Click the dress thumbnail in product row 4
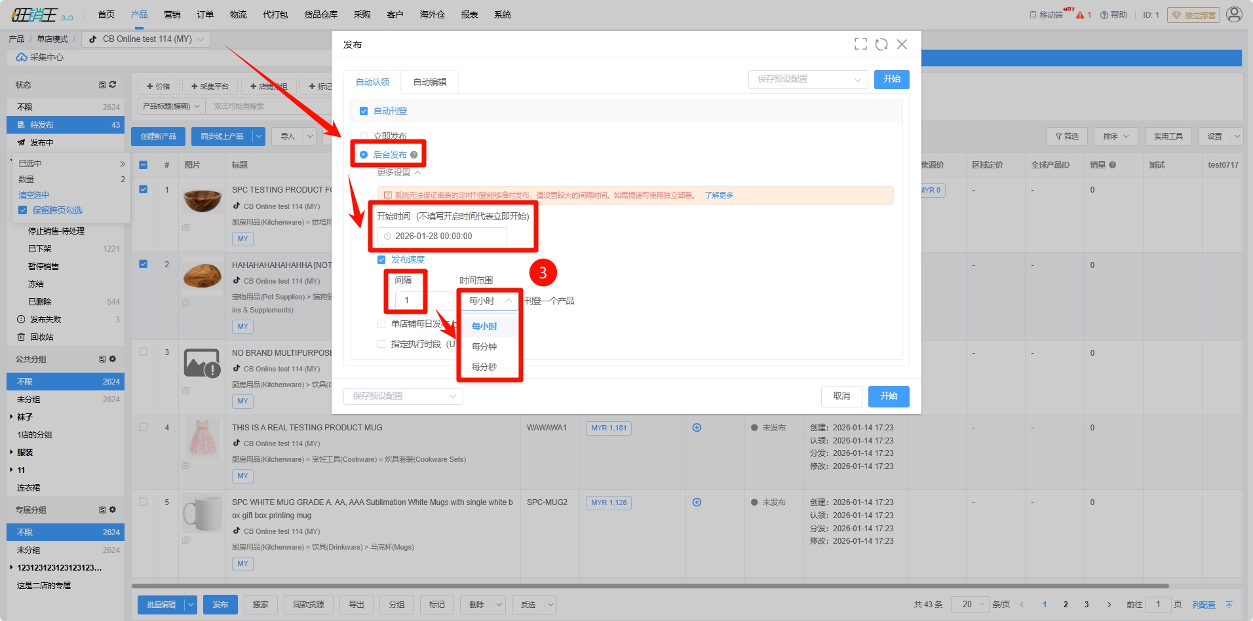 click(202, 438)
